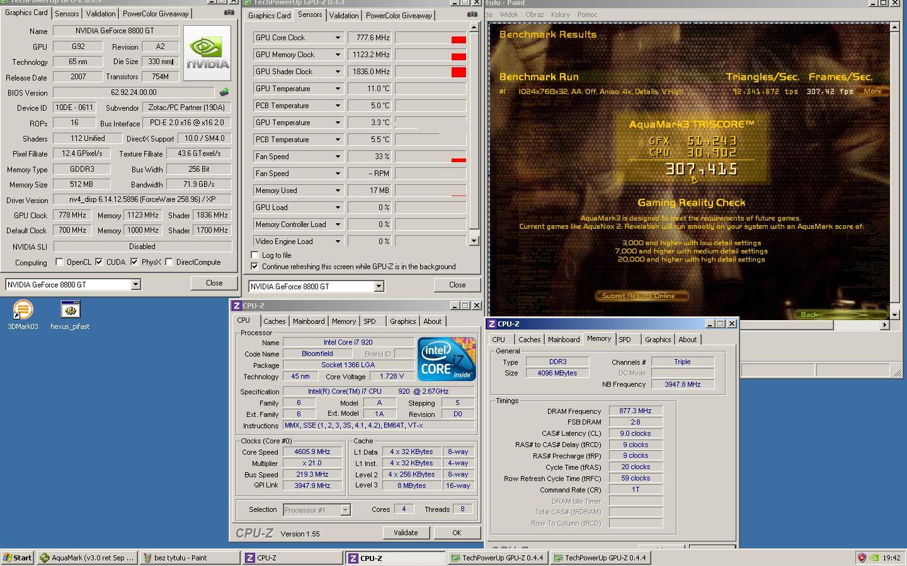Open the GPU Load sensor dropdown

click(338, 208)
